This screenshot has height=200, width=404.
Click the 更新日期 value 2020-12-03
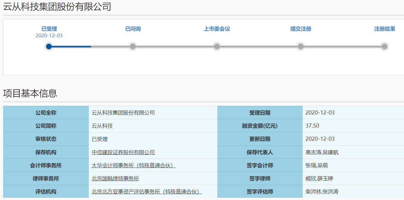click(x=320, y=139)
